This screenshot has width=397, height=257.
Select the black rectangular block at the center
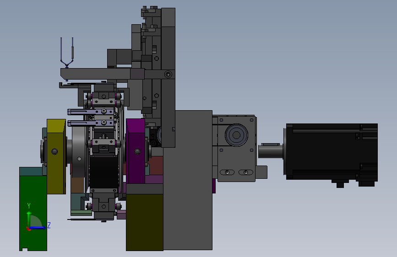pyautogui.click(x=104, y=172)
